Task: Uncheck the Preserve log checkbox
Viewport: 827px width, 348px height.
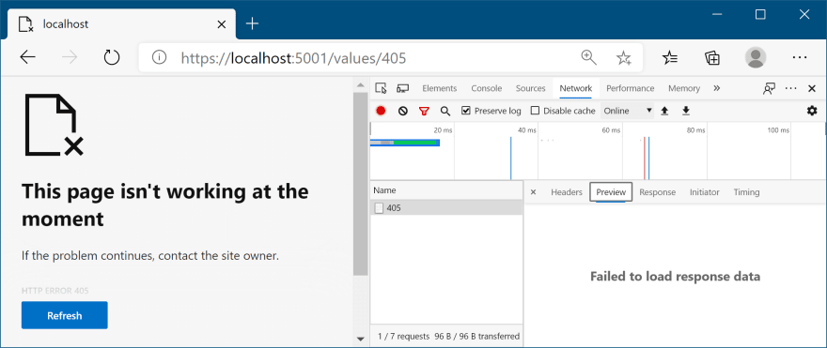Action: point(466,111)
